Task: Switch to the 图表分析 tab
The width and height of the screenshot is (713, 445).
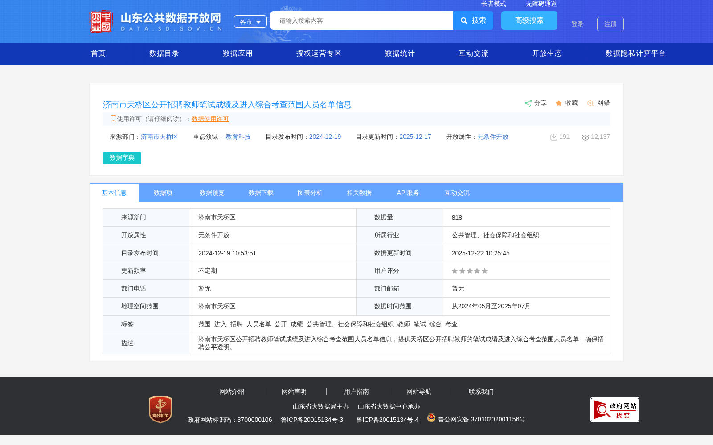Action: tap(310, 193)
